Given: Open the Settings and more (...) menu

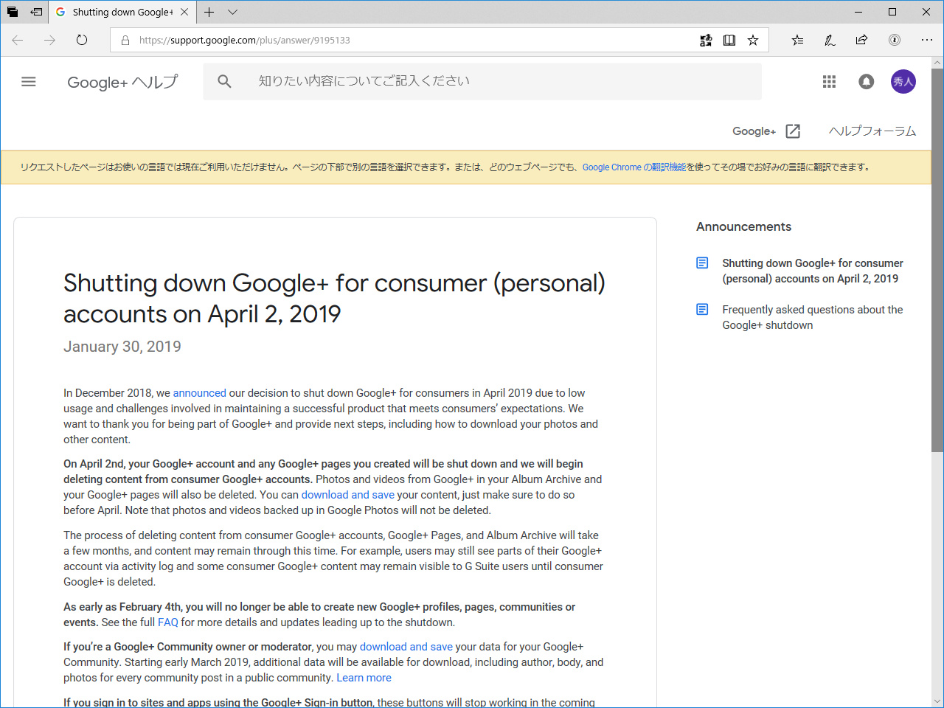Looking at the screenshot, I should tap(927, 40).
